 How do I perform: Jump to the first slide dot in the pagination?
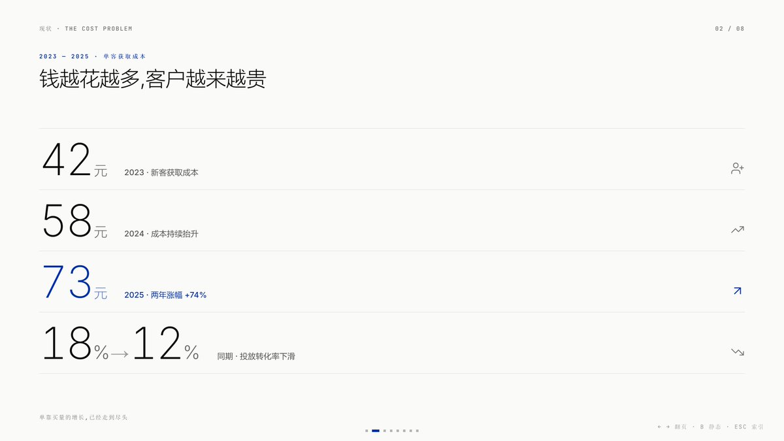pos(367,431)
